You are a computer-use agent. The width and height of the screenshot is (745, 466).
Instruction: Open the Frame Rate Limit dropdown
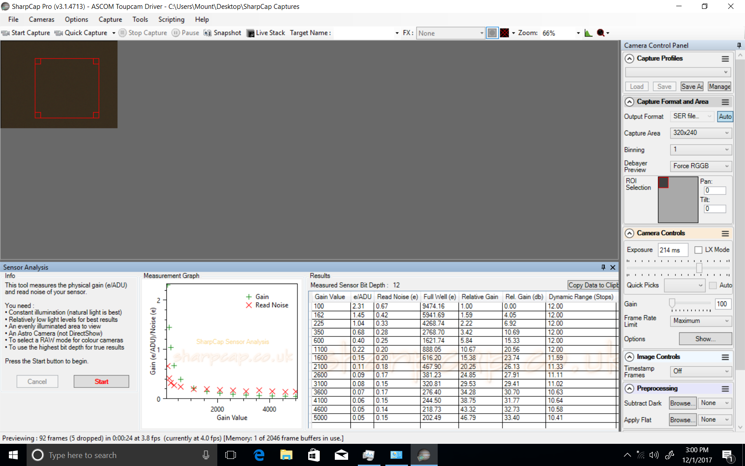tap(700, 321)
